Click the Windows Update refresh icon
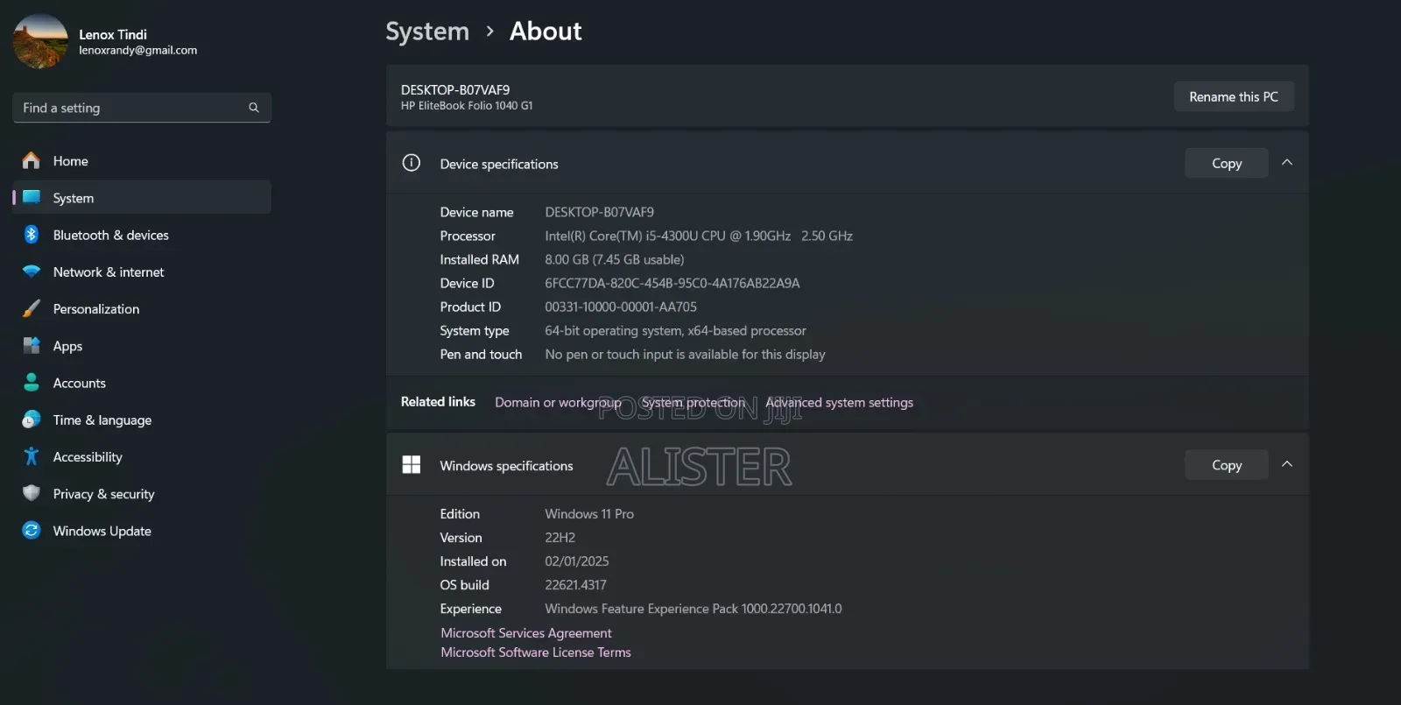 32,530
